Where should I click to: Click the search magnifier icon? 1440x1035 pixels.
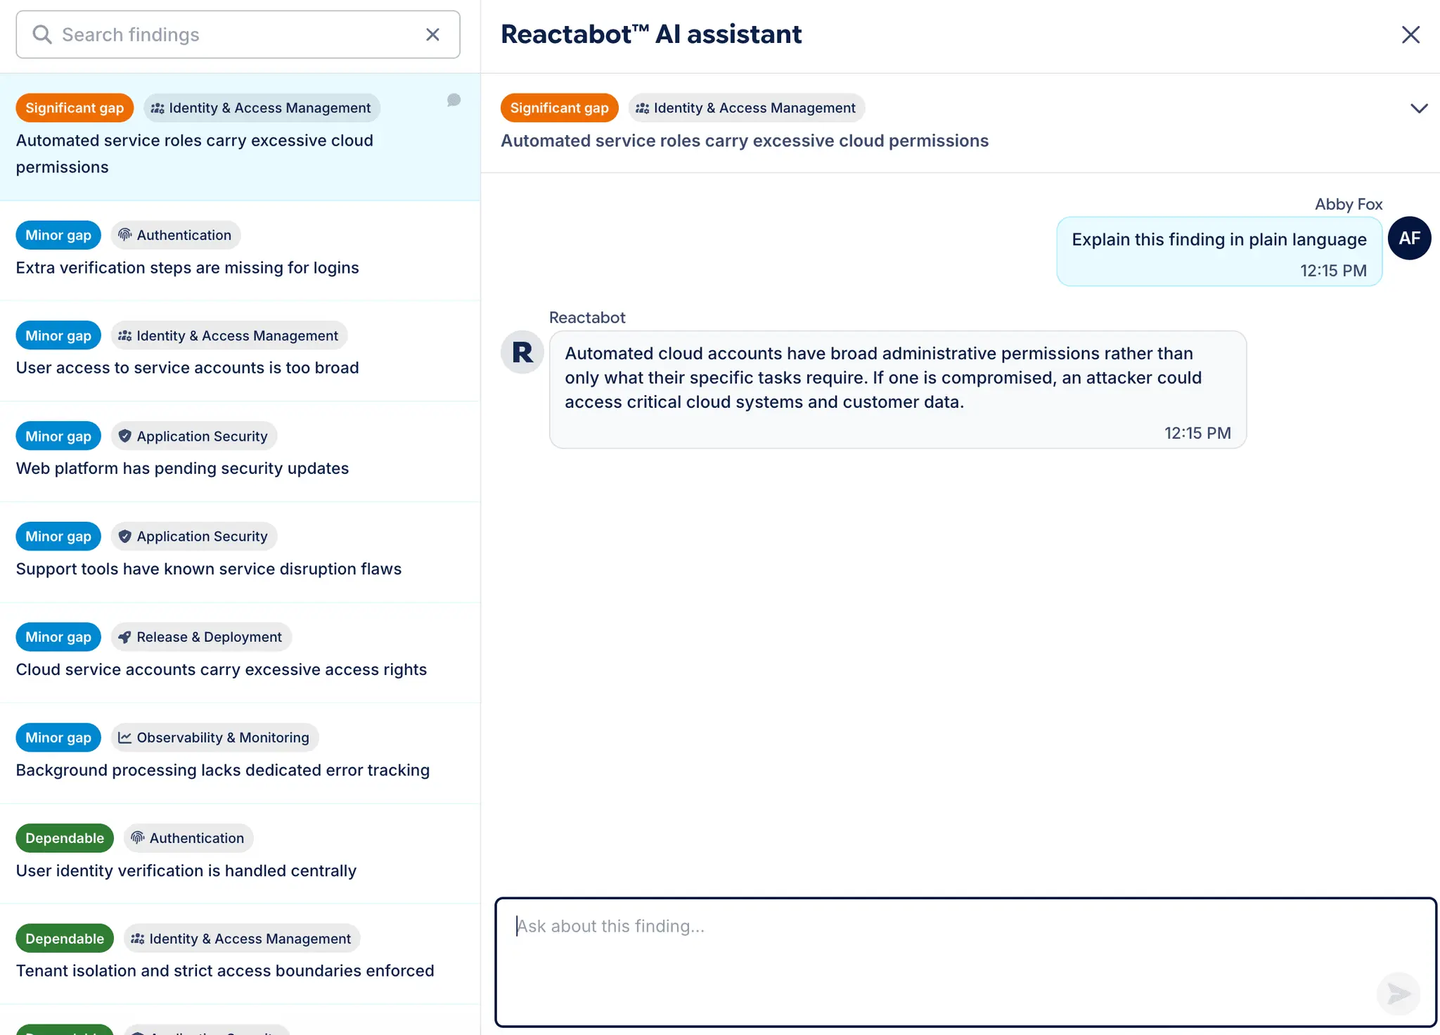42,34
